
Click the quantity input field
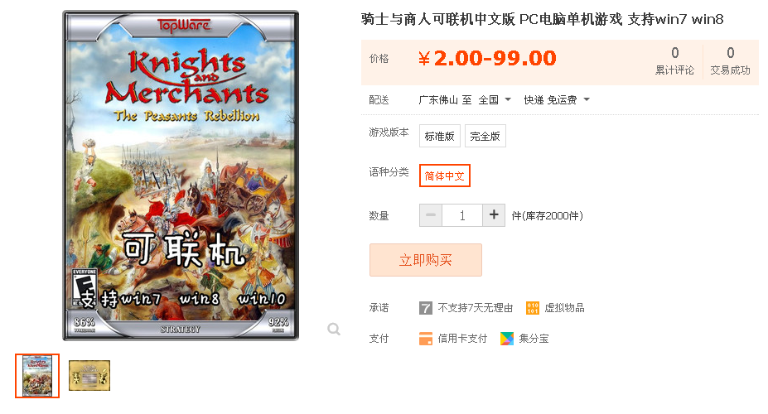pos(462,215)
